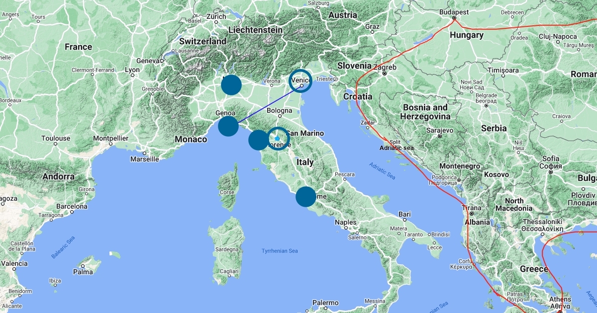
Task: Click the 'Serbia' country label
Action: coord(494,128)
